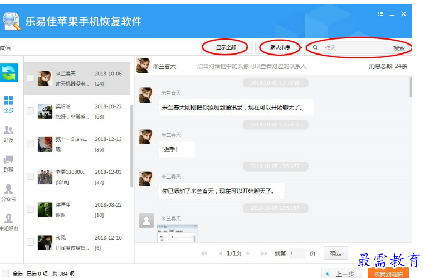The width and height of the screenshot is (425, 278).
Task: Switch to the 群聊 group chat category
Action: pyautogui.click(x=8, y=164)
